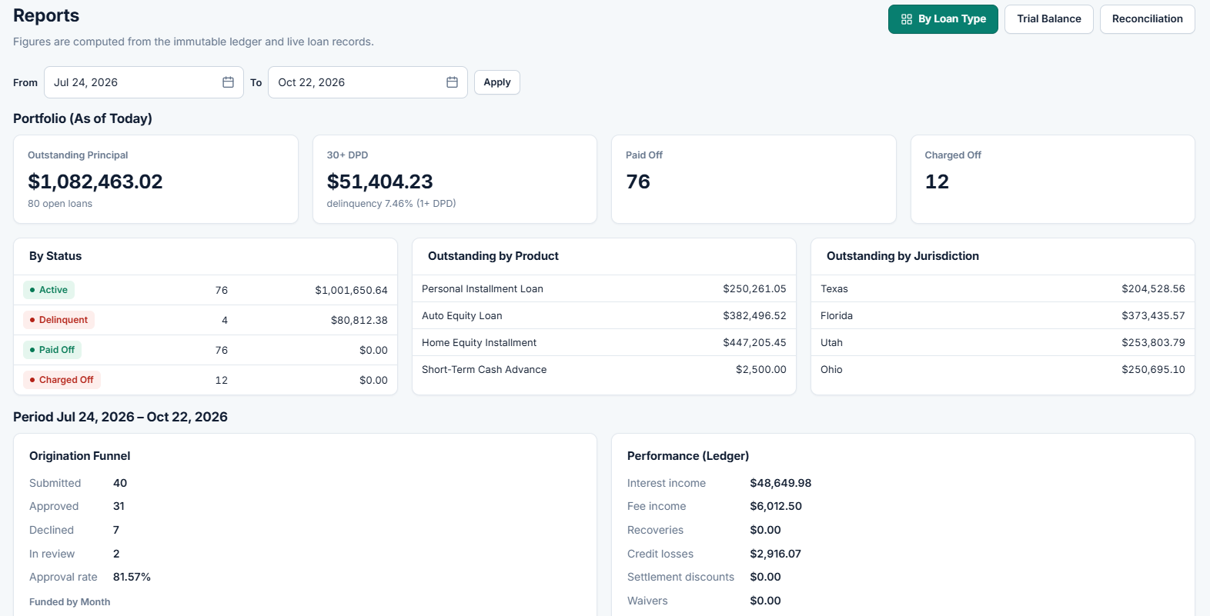The height and width of the screenshot is (616, 1210).
Task: Open calendar icon in From date field
Action: tap(228, 82)
